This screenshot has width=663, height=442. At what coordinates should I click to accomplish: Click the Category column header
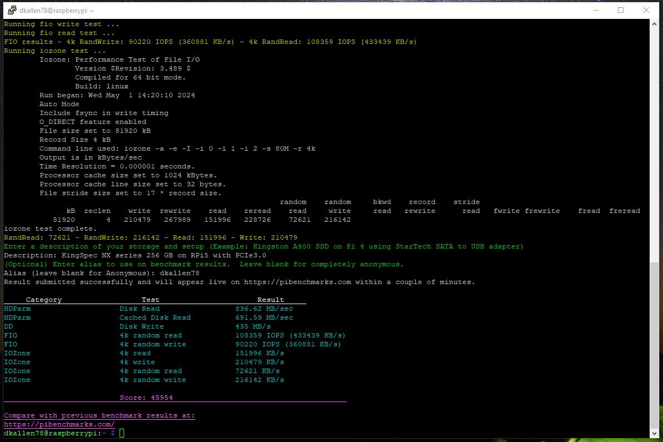[x=44, y=300]
